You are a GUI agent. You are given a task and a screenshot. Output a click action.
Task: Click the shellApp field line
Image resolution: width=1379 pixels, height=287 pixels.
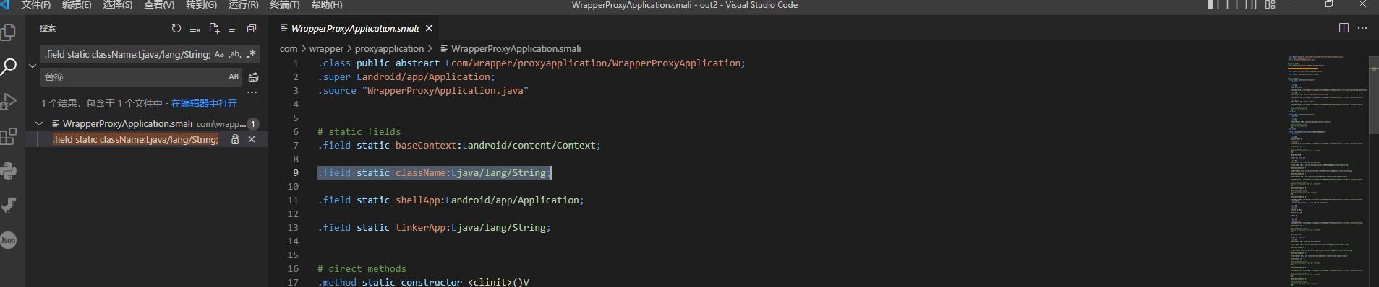click(451, 200)
